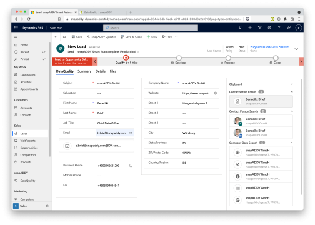
Task: Open Opportunities in the sidebar
Action: tap(29, 147)
